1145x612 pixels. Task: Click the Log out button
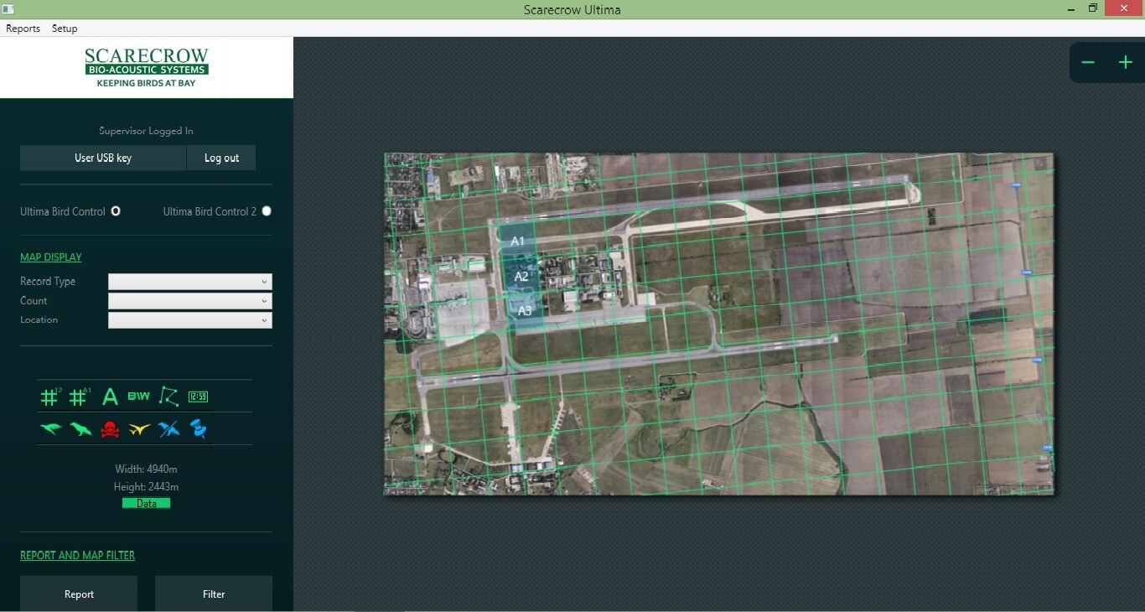pyautogui.click(x=221, y=158)
